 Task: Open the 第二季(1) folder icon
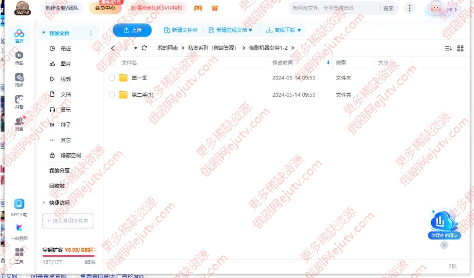(x=124, y=95)
